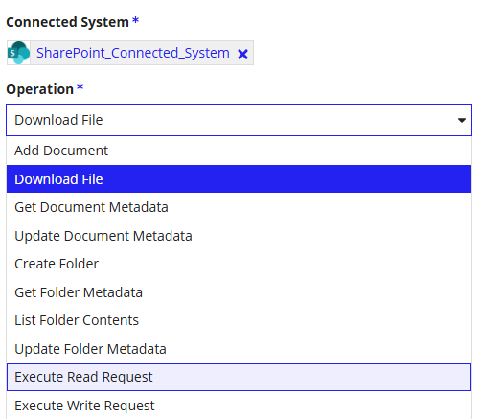Choose Execute Write Request option
Viewport: 480px width, 419px height.
coord(239,406)
